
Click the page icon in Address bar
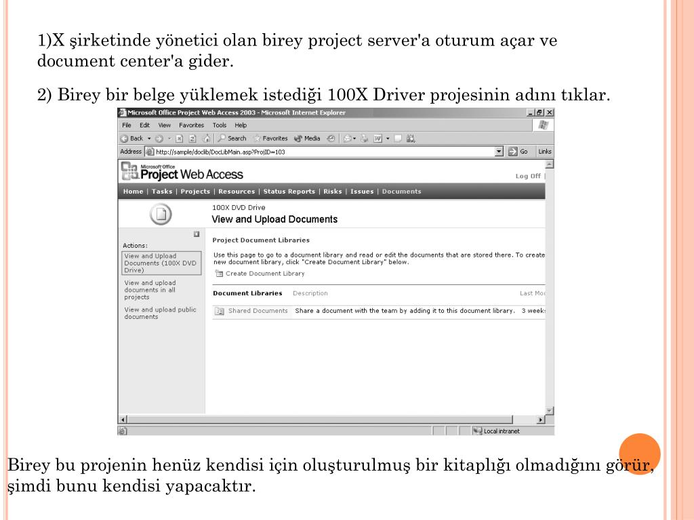(150, 152)
